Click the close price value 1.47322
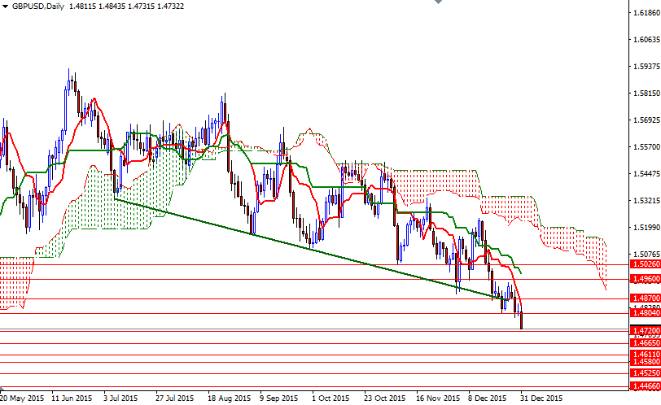Viewport: 661px width, 405px height. pos(170,7)
